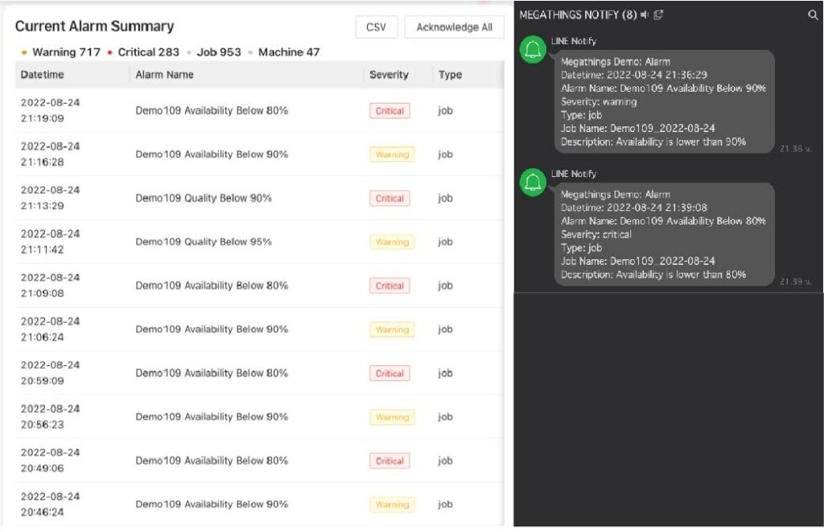
Task: Select the Demo109 Quality Below 90% alarm name
Action: (x=204, y=198)
